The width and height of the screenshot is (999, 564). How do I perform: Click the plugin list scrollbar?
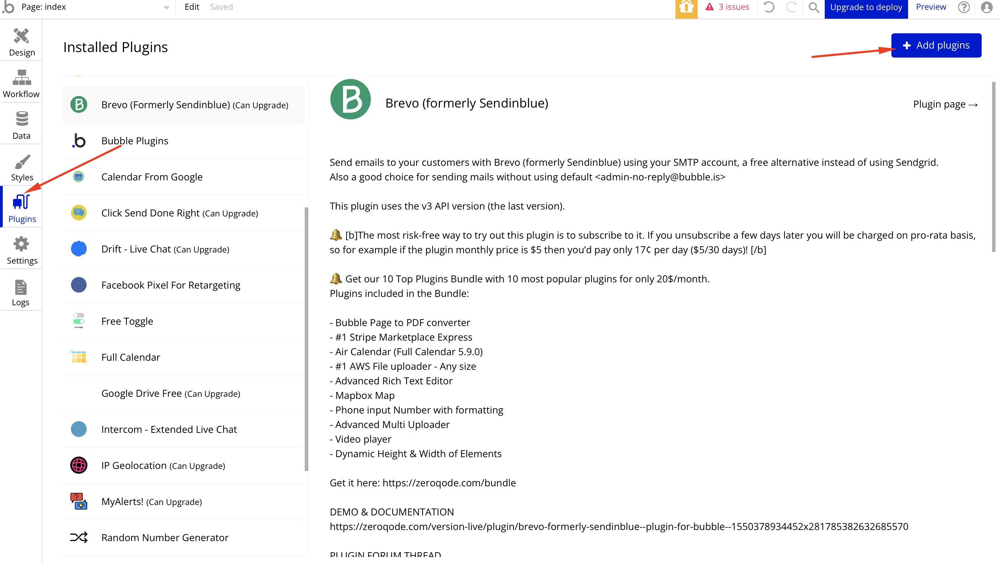307,339
